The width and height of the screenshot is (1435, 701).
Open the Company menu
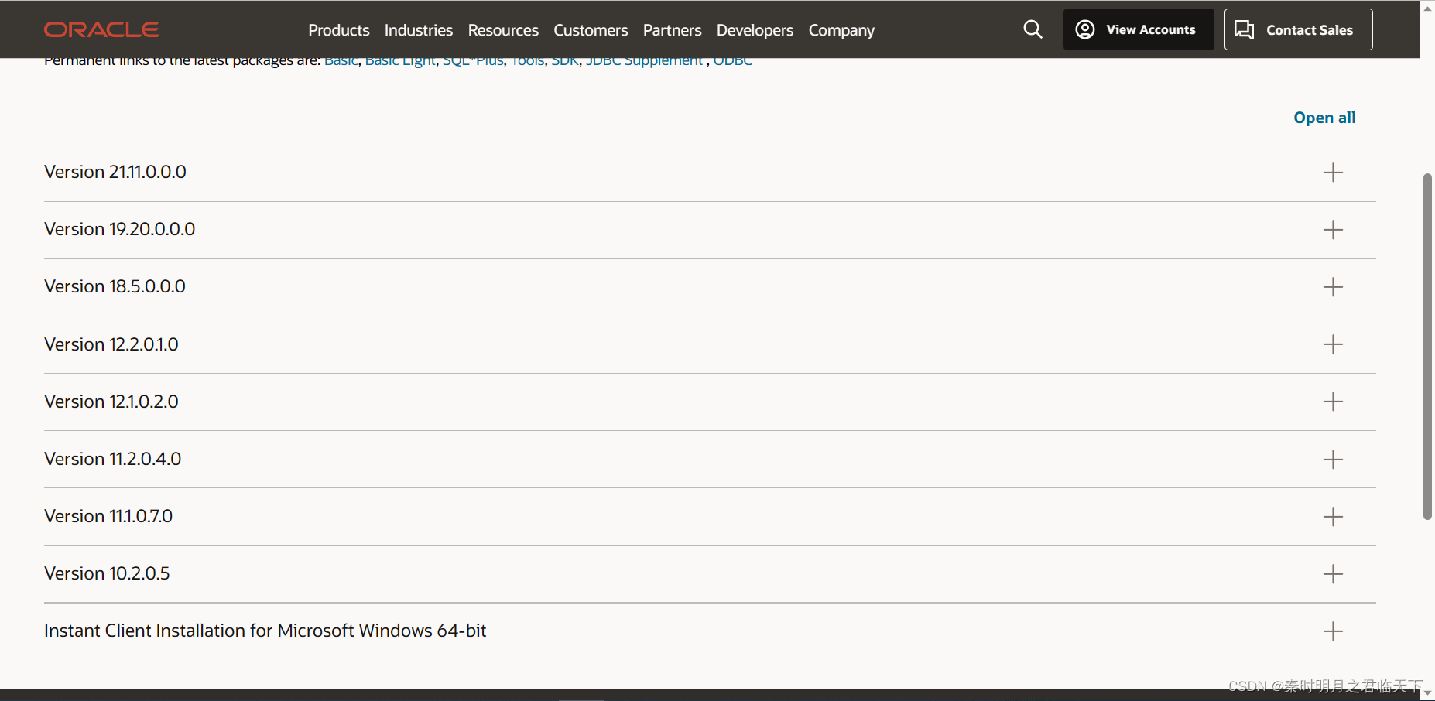pyautogui.click(x=841, y=30)
